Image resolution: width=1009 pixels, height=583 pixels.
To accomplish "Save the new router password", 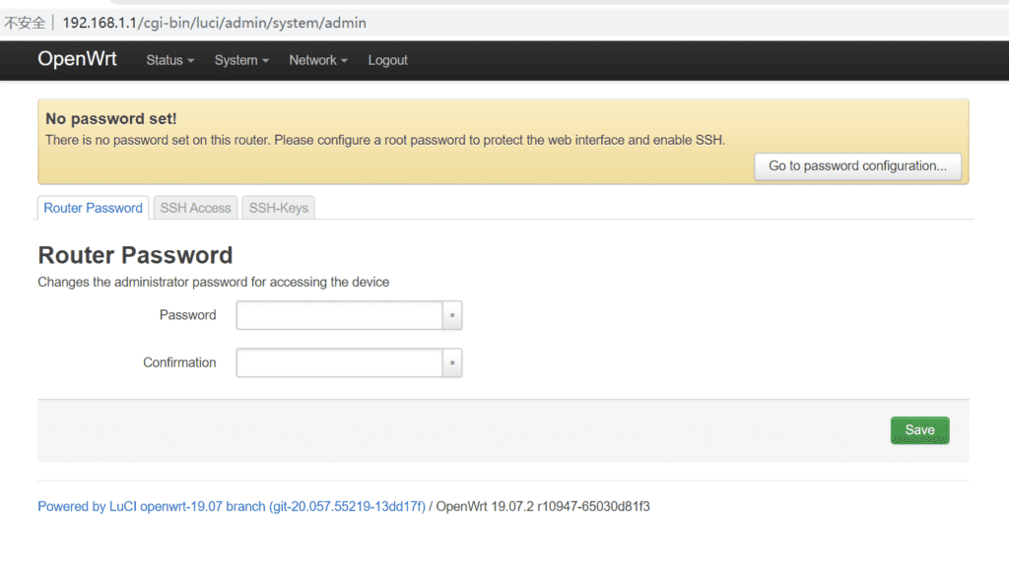I will point(918,429).
